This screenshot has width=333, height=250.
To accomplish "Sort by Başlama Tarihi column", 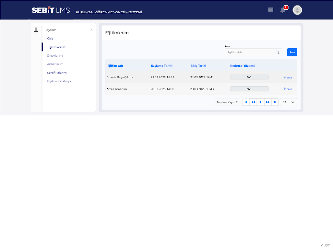I will tap(162, 66).
